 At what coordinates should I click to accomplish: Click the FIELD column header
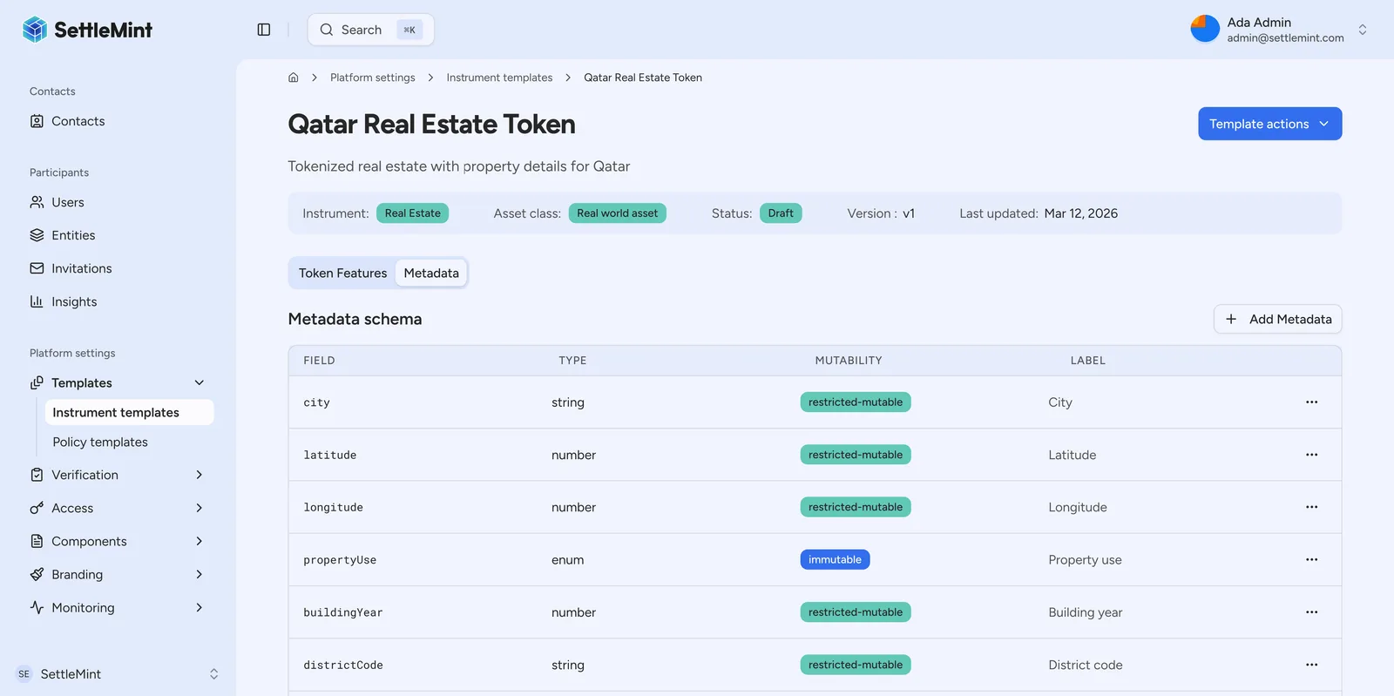(x=319, y=361)
